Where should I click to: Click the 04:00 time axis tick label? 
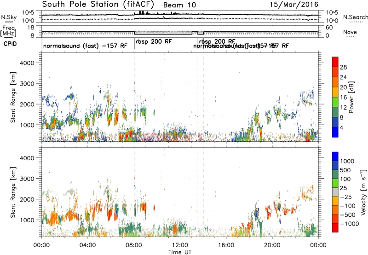87,245
